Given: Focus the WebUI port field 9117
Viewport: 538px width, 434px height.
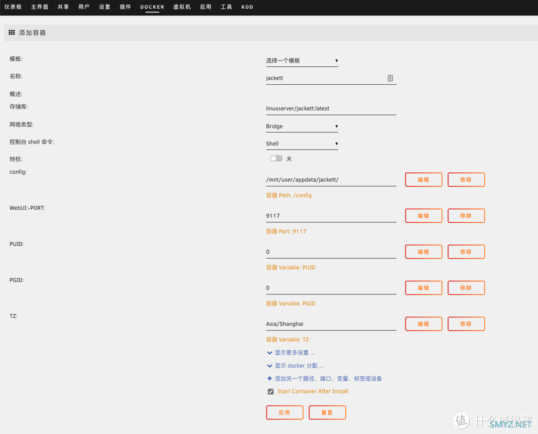Looking at the screenshot, I should pyautogui.click(x=331, y=216).
